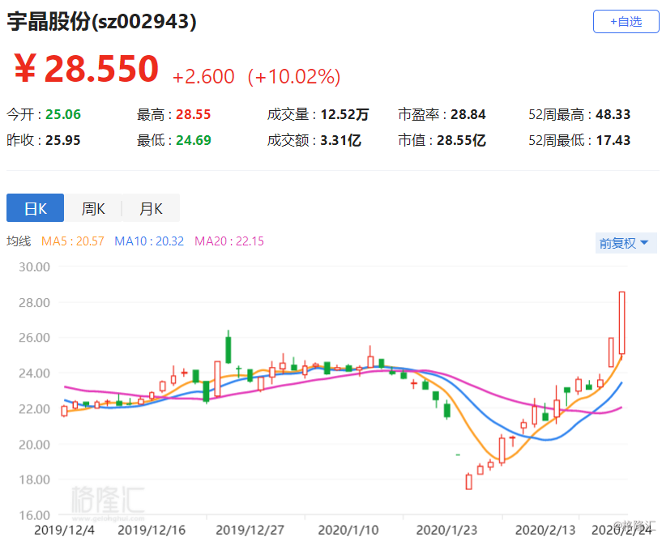Click the MA10 : 20.32 indicator label
The width and height of the screenshot is (662, 537).
click(x=149, y=241)
